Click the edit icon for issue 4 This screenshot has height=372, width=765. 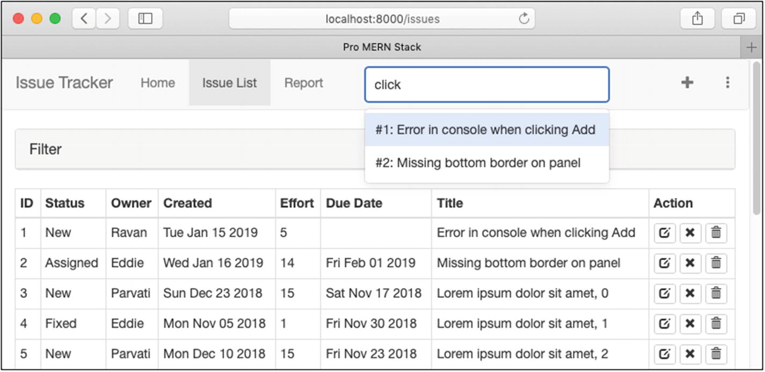(665, 324)
